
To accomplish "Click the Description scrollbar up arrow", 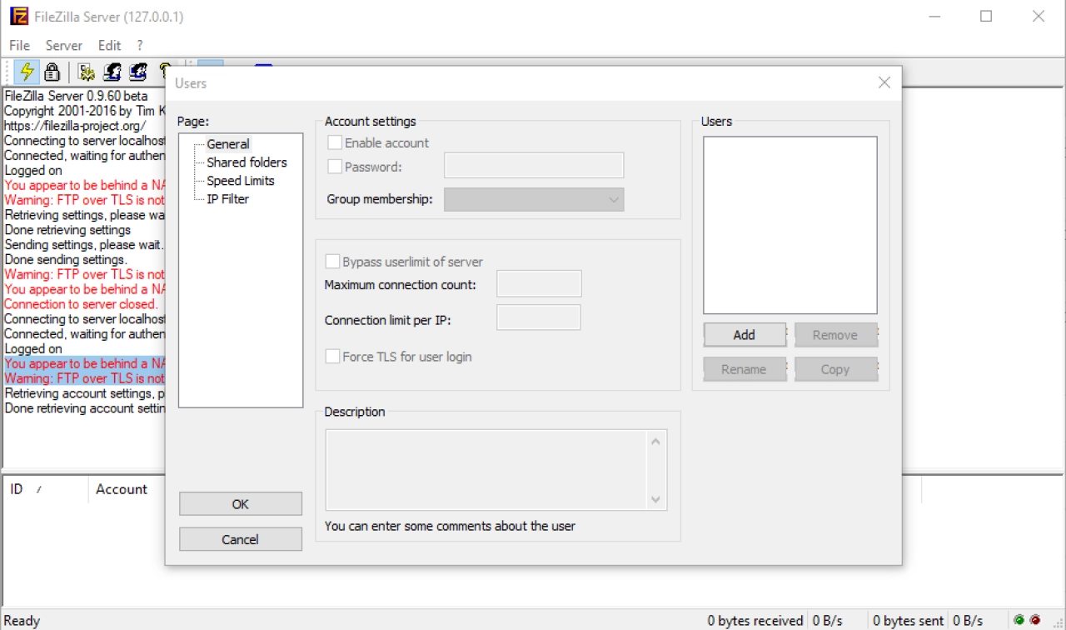I will point(655,442).
